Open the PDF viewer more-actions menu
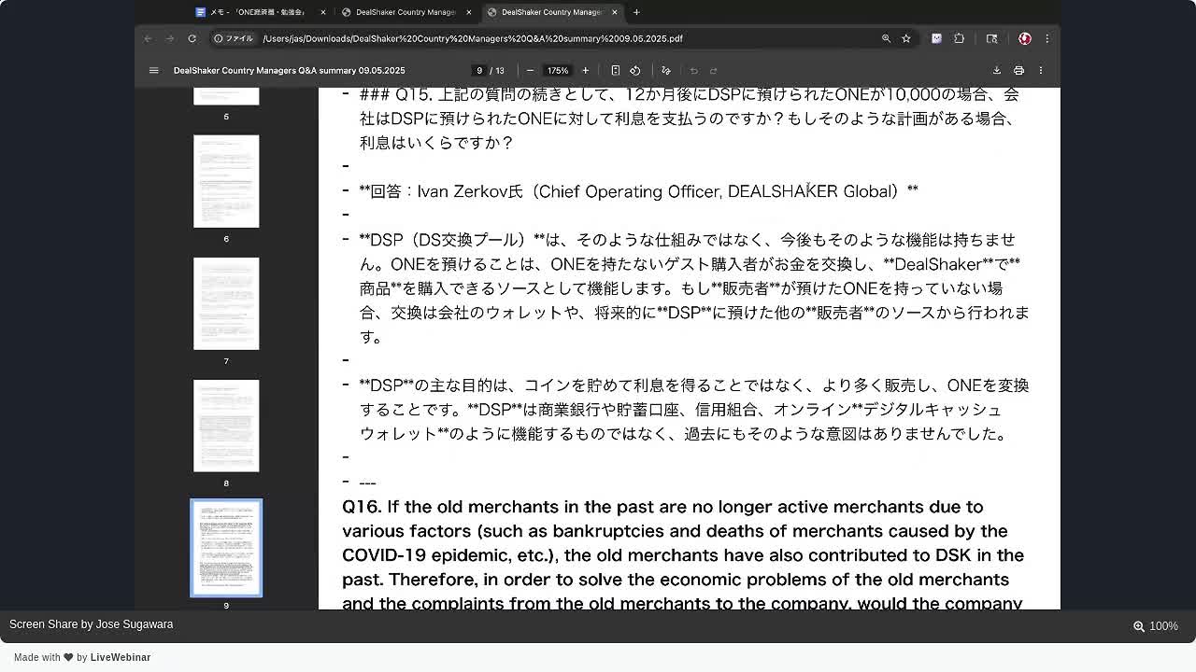The width and height of the screenshot is (1196, 672). pos(1040,70)
